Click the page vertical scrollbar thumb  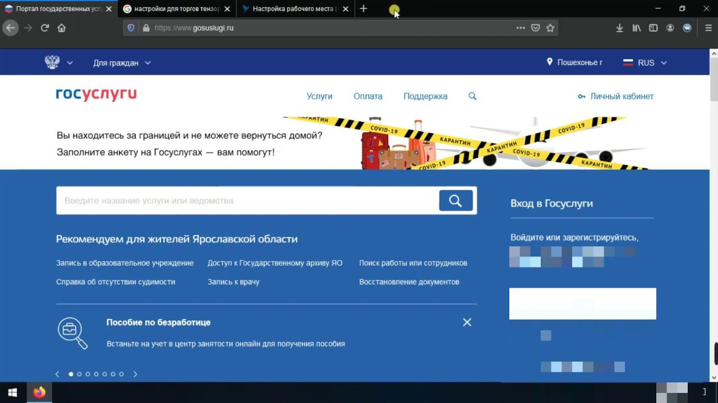click(714, 78)
